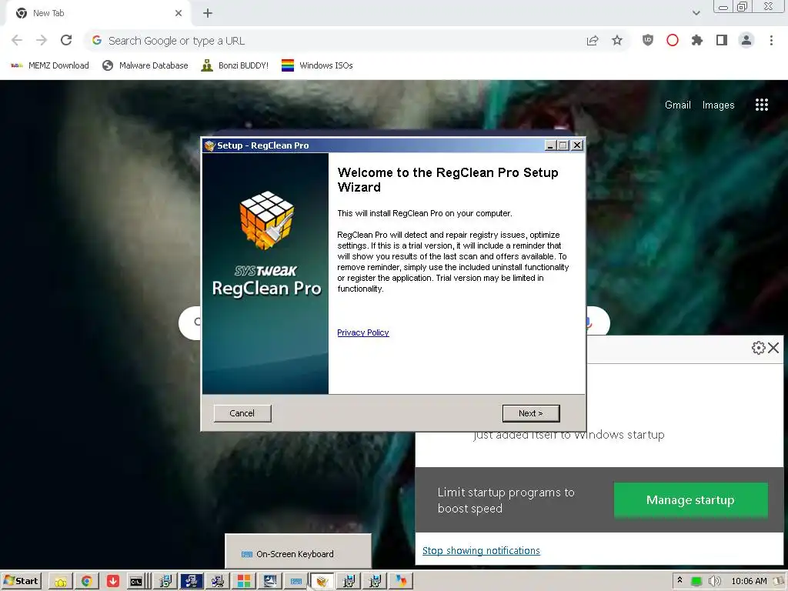
Task: Open Chrome's three-dot menu
Action: (x=771, y=40)
